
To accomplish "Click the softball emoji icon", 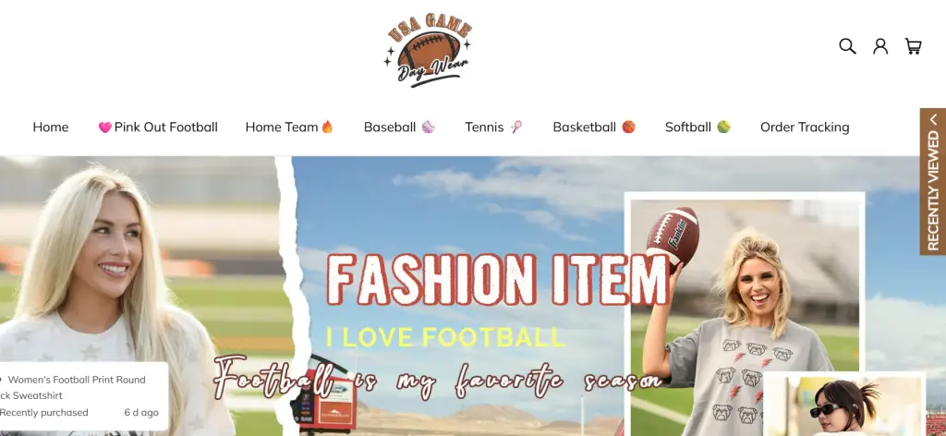I will click(x=723, y=127).
